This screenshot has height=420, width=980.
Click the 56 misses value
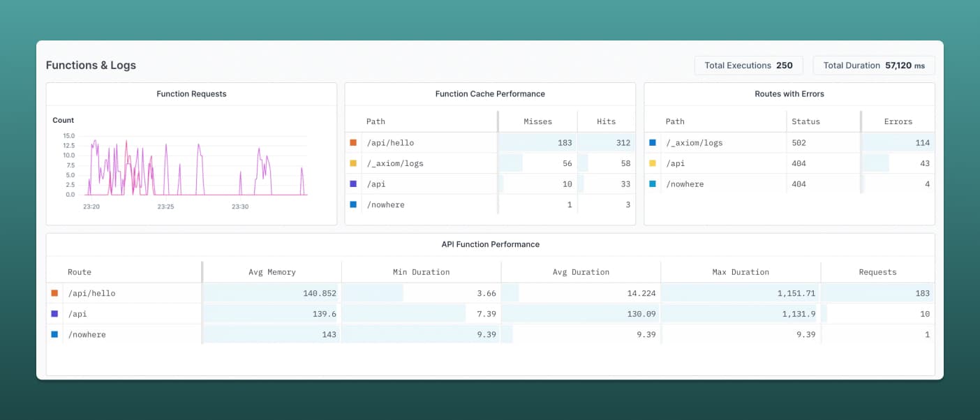(x=567, y=163)
